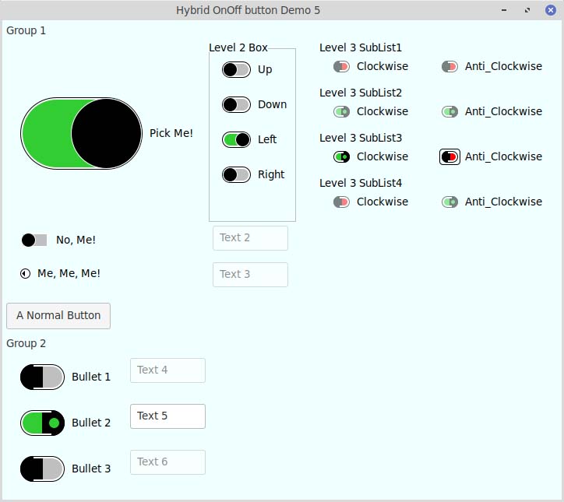The width and height of the screenshot is (564, 502).
Task: Maximize the Hybrid OnOff Demo window
Action: (x=527, y=10)
